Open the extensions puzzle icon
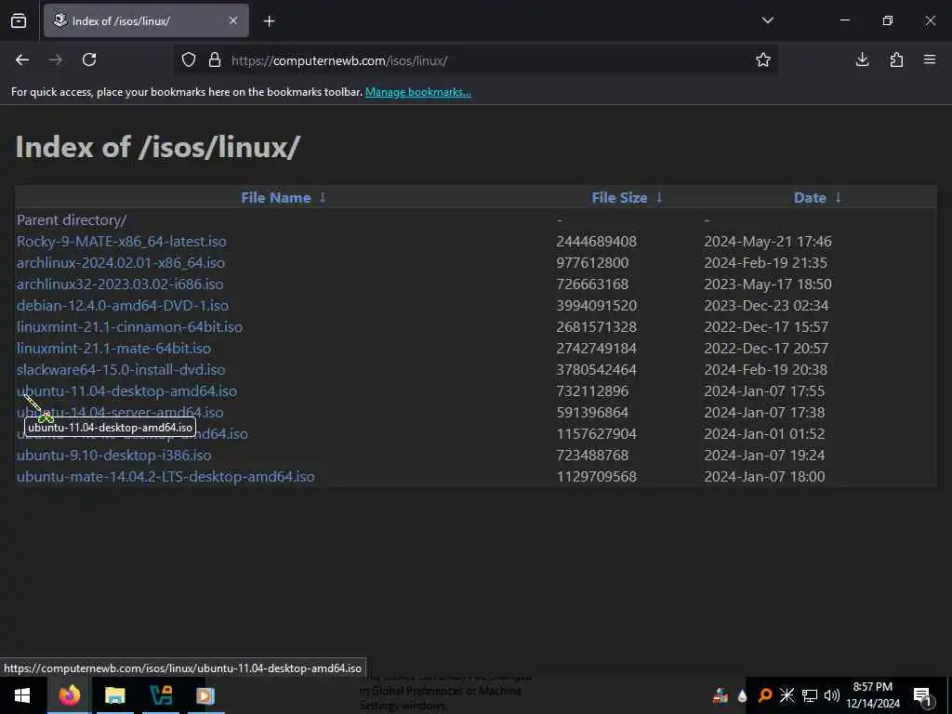952x714 pixels. [896, 59]
